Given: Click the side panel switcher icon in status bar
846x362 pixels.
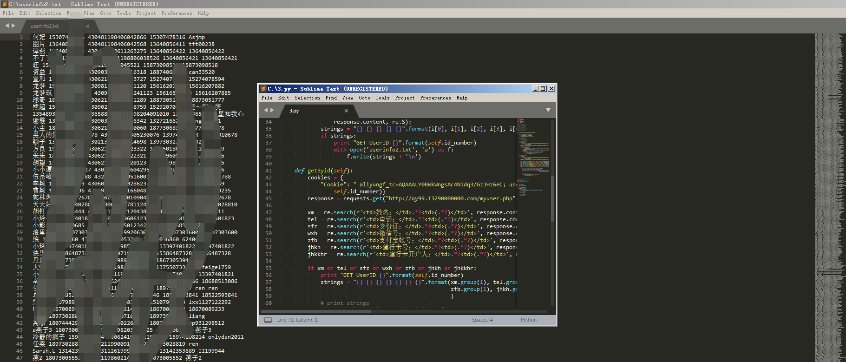Looking at the screenshot, I should tap(268, 320).
